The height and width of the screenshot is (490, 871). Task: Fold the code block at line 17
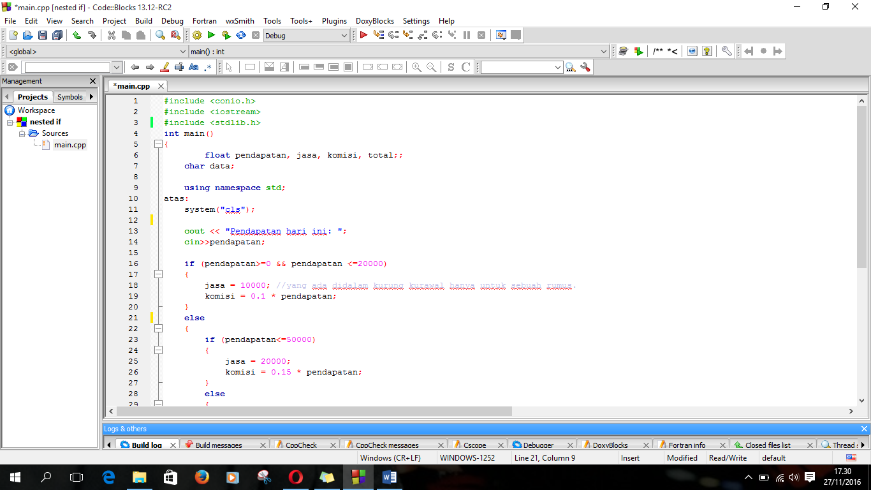pyautogui.click(x=158, y=274)
